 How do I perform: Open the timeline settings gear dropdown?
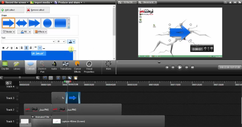click(x=8, y=83)
